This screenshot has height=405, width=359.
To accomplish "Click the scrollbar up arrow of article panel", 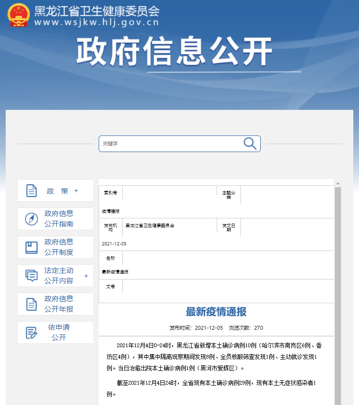I will point(338,183).
